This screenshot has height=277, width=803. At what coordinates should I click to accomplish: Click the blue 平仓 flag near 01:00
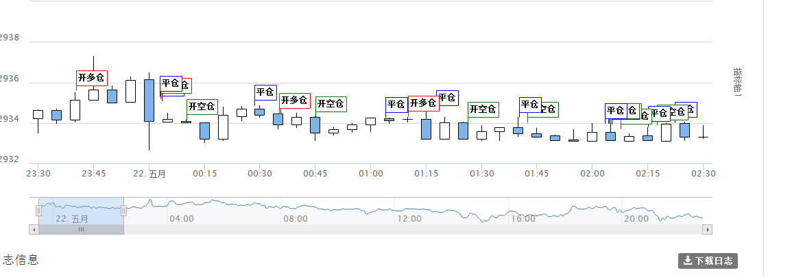[x=396, y=105]
